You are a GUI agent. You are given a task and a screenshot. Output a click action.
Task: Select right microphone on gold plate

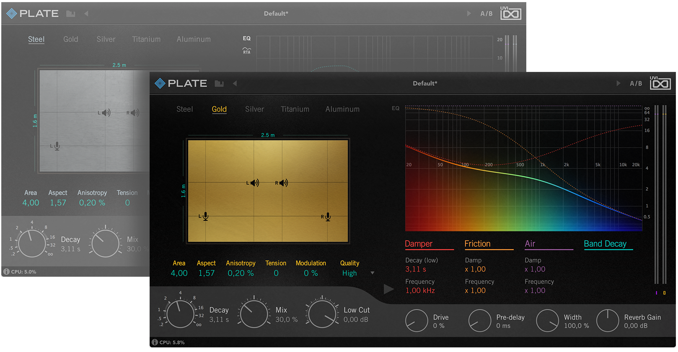click(x=326, y=217)
